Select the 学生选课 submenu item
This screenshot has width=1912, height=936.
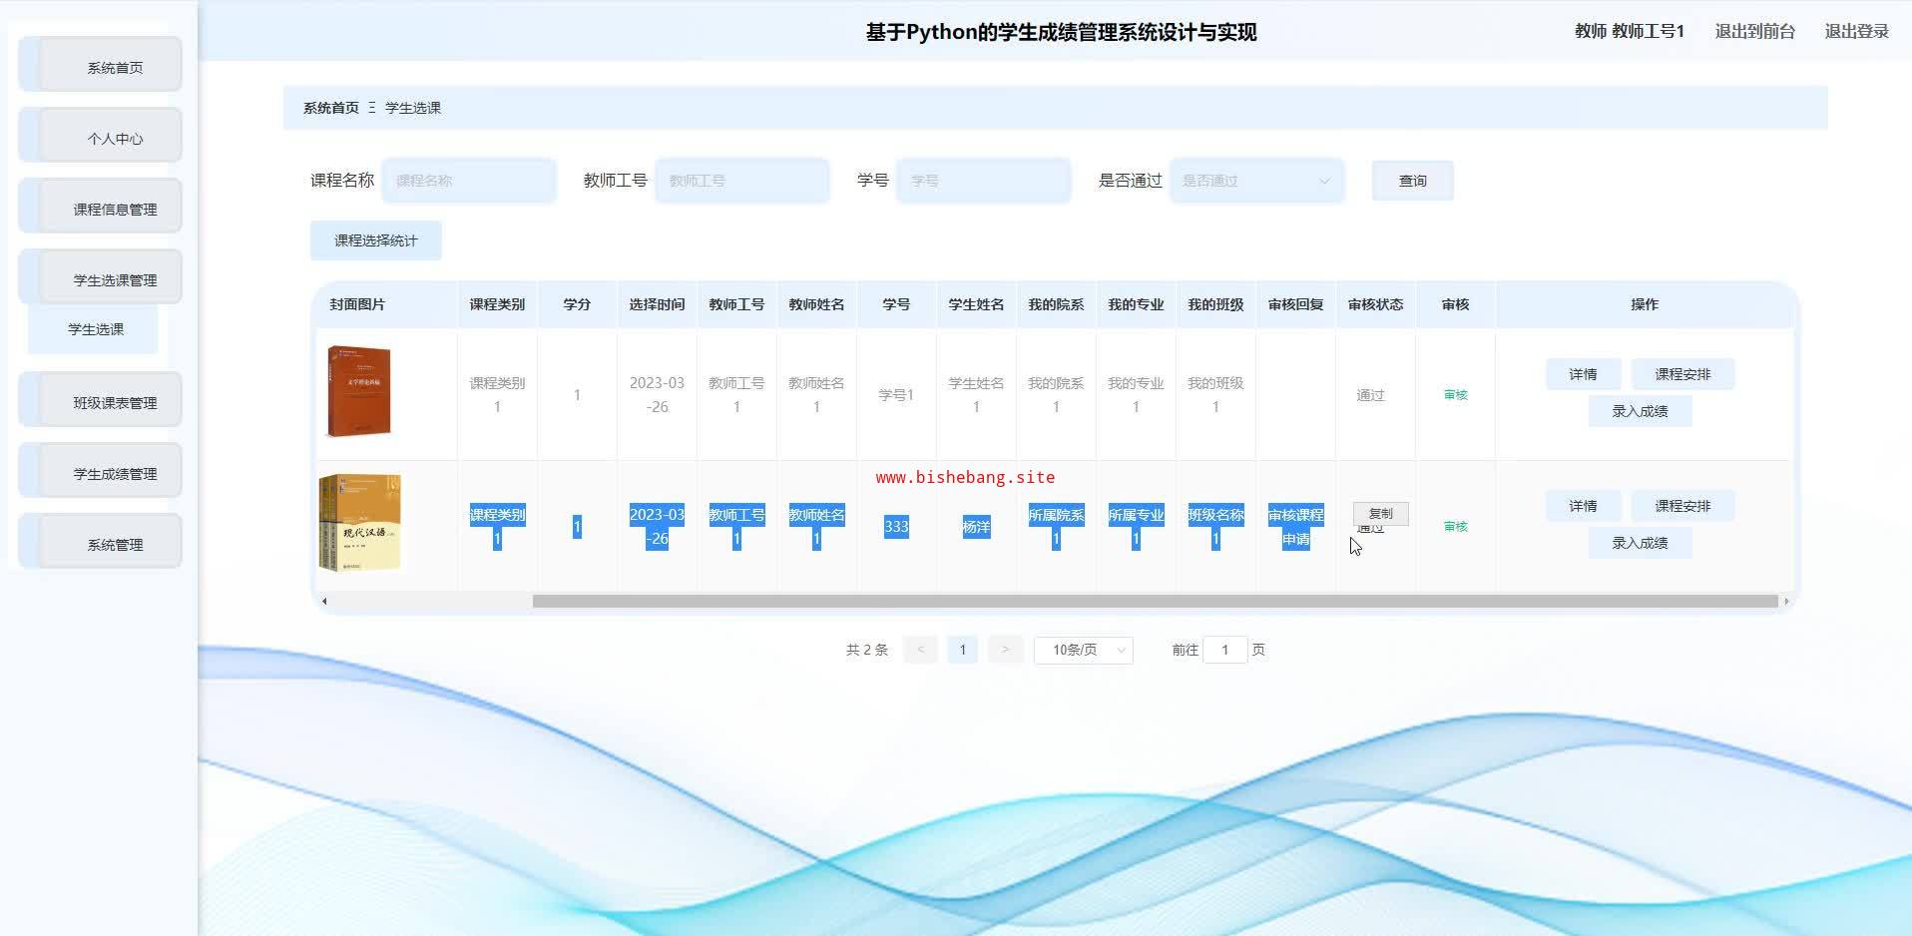coord(95,329)
